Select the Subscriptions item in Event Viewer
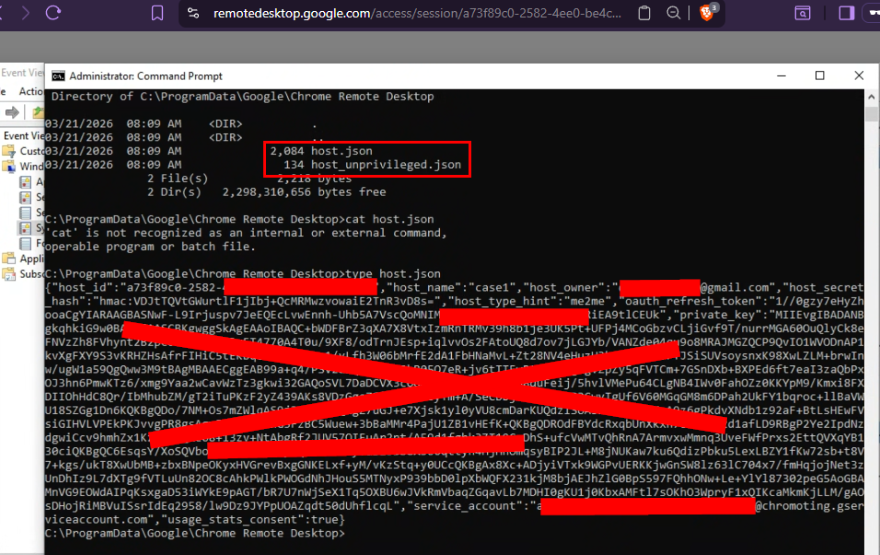The width and height of the screenshot is (880, 555). tap(23, 274)
